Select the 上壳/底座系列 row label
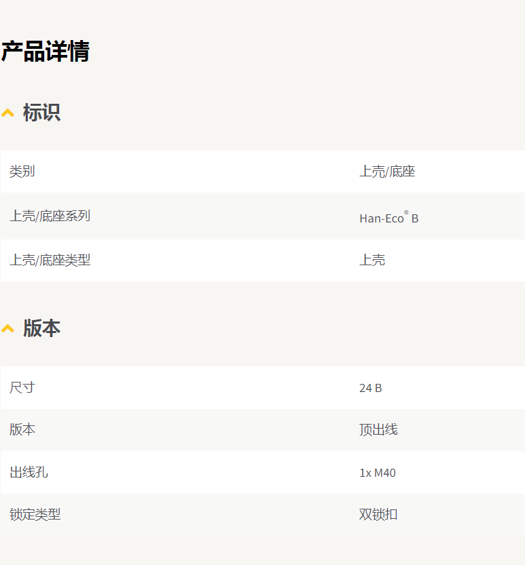The image size is (525, 565). click(x=50, y=216)
